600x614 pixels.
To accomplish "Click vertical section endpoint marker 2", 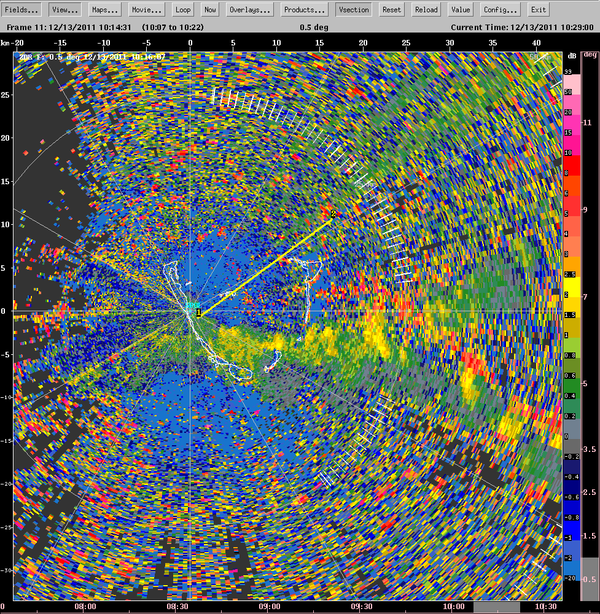I will click(x=333, y=213).
